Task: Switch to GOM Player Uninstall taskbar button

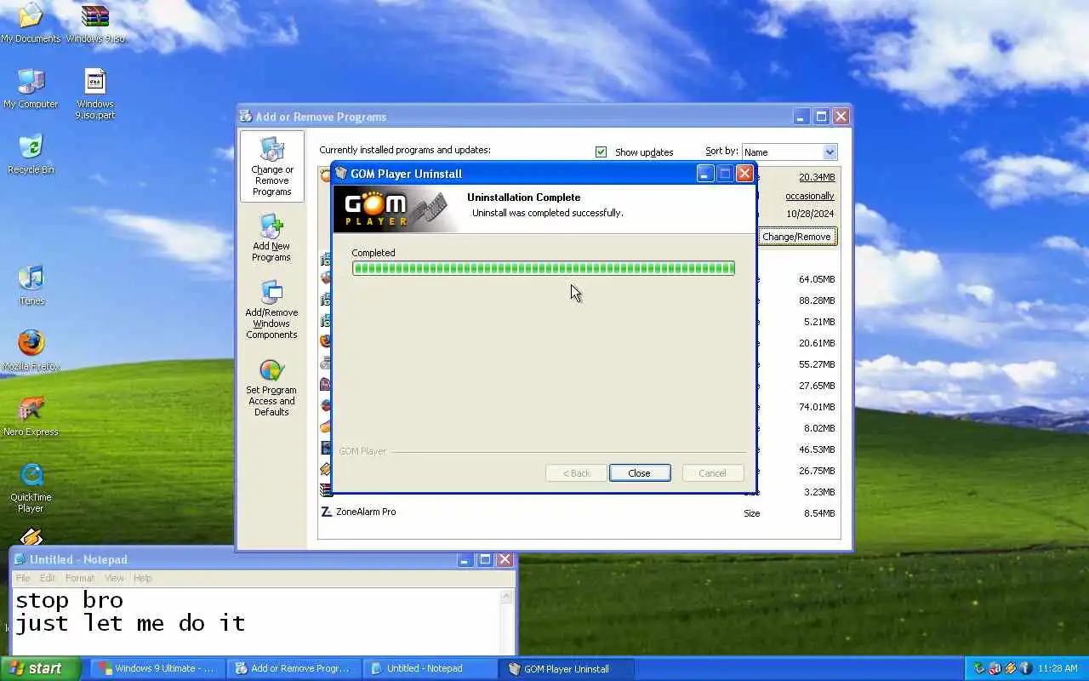Action: click(x=567, y=668)
